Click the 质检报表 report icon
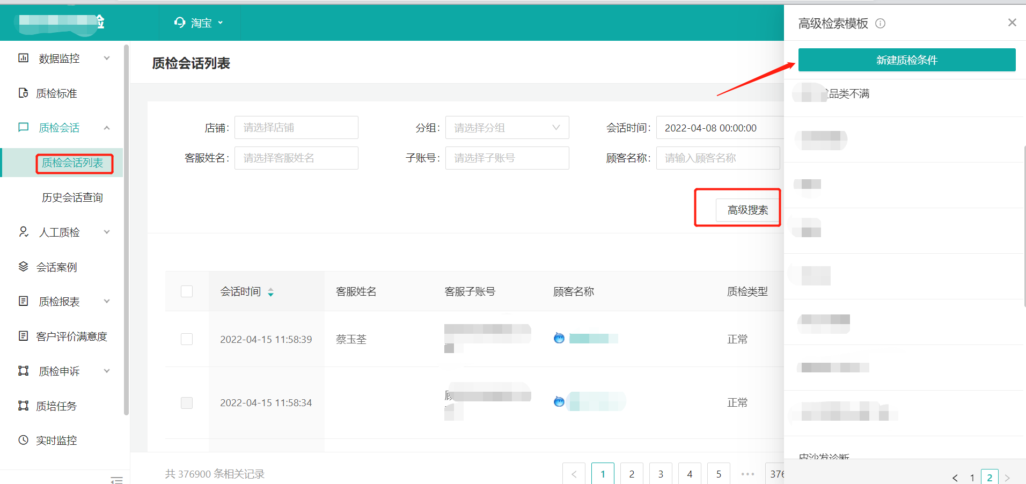 pos(23,301)
